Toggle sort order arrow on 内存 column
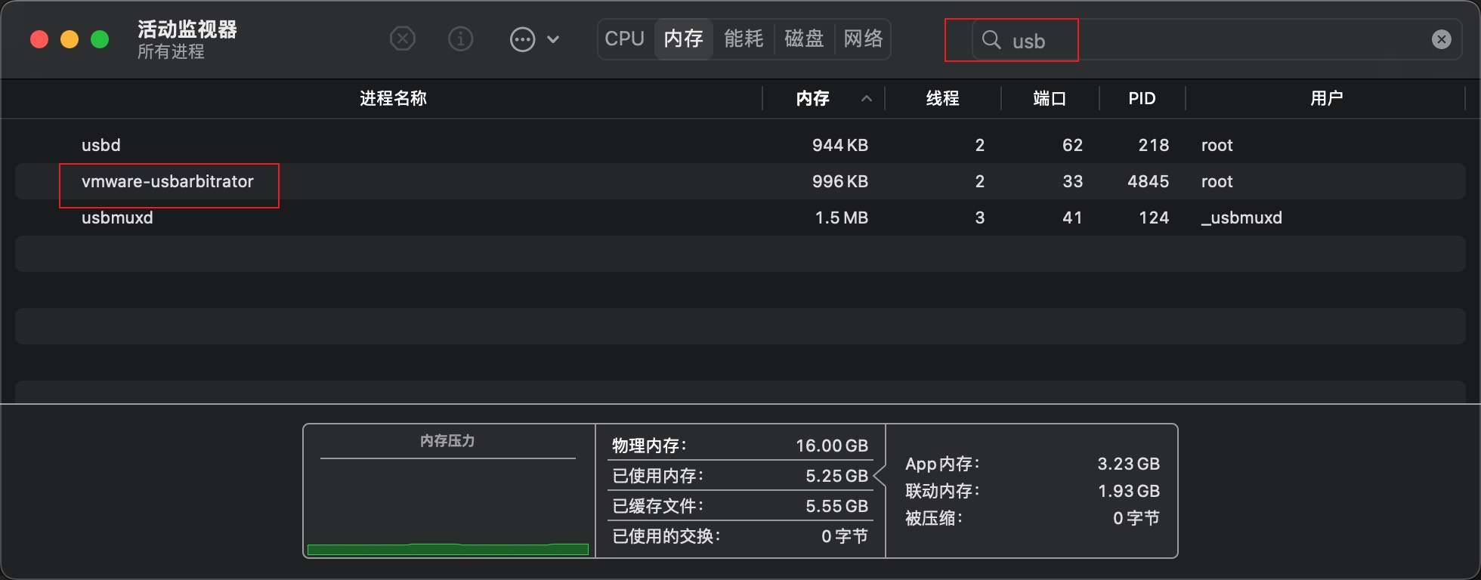The width and height of the screenshot is (1481, 580). coord(867,99)
